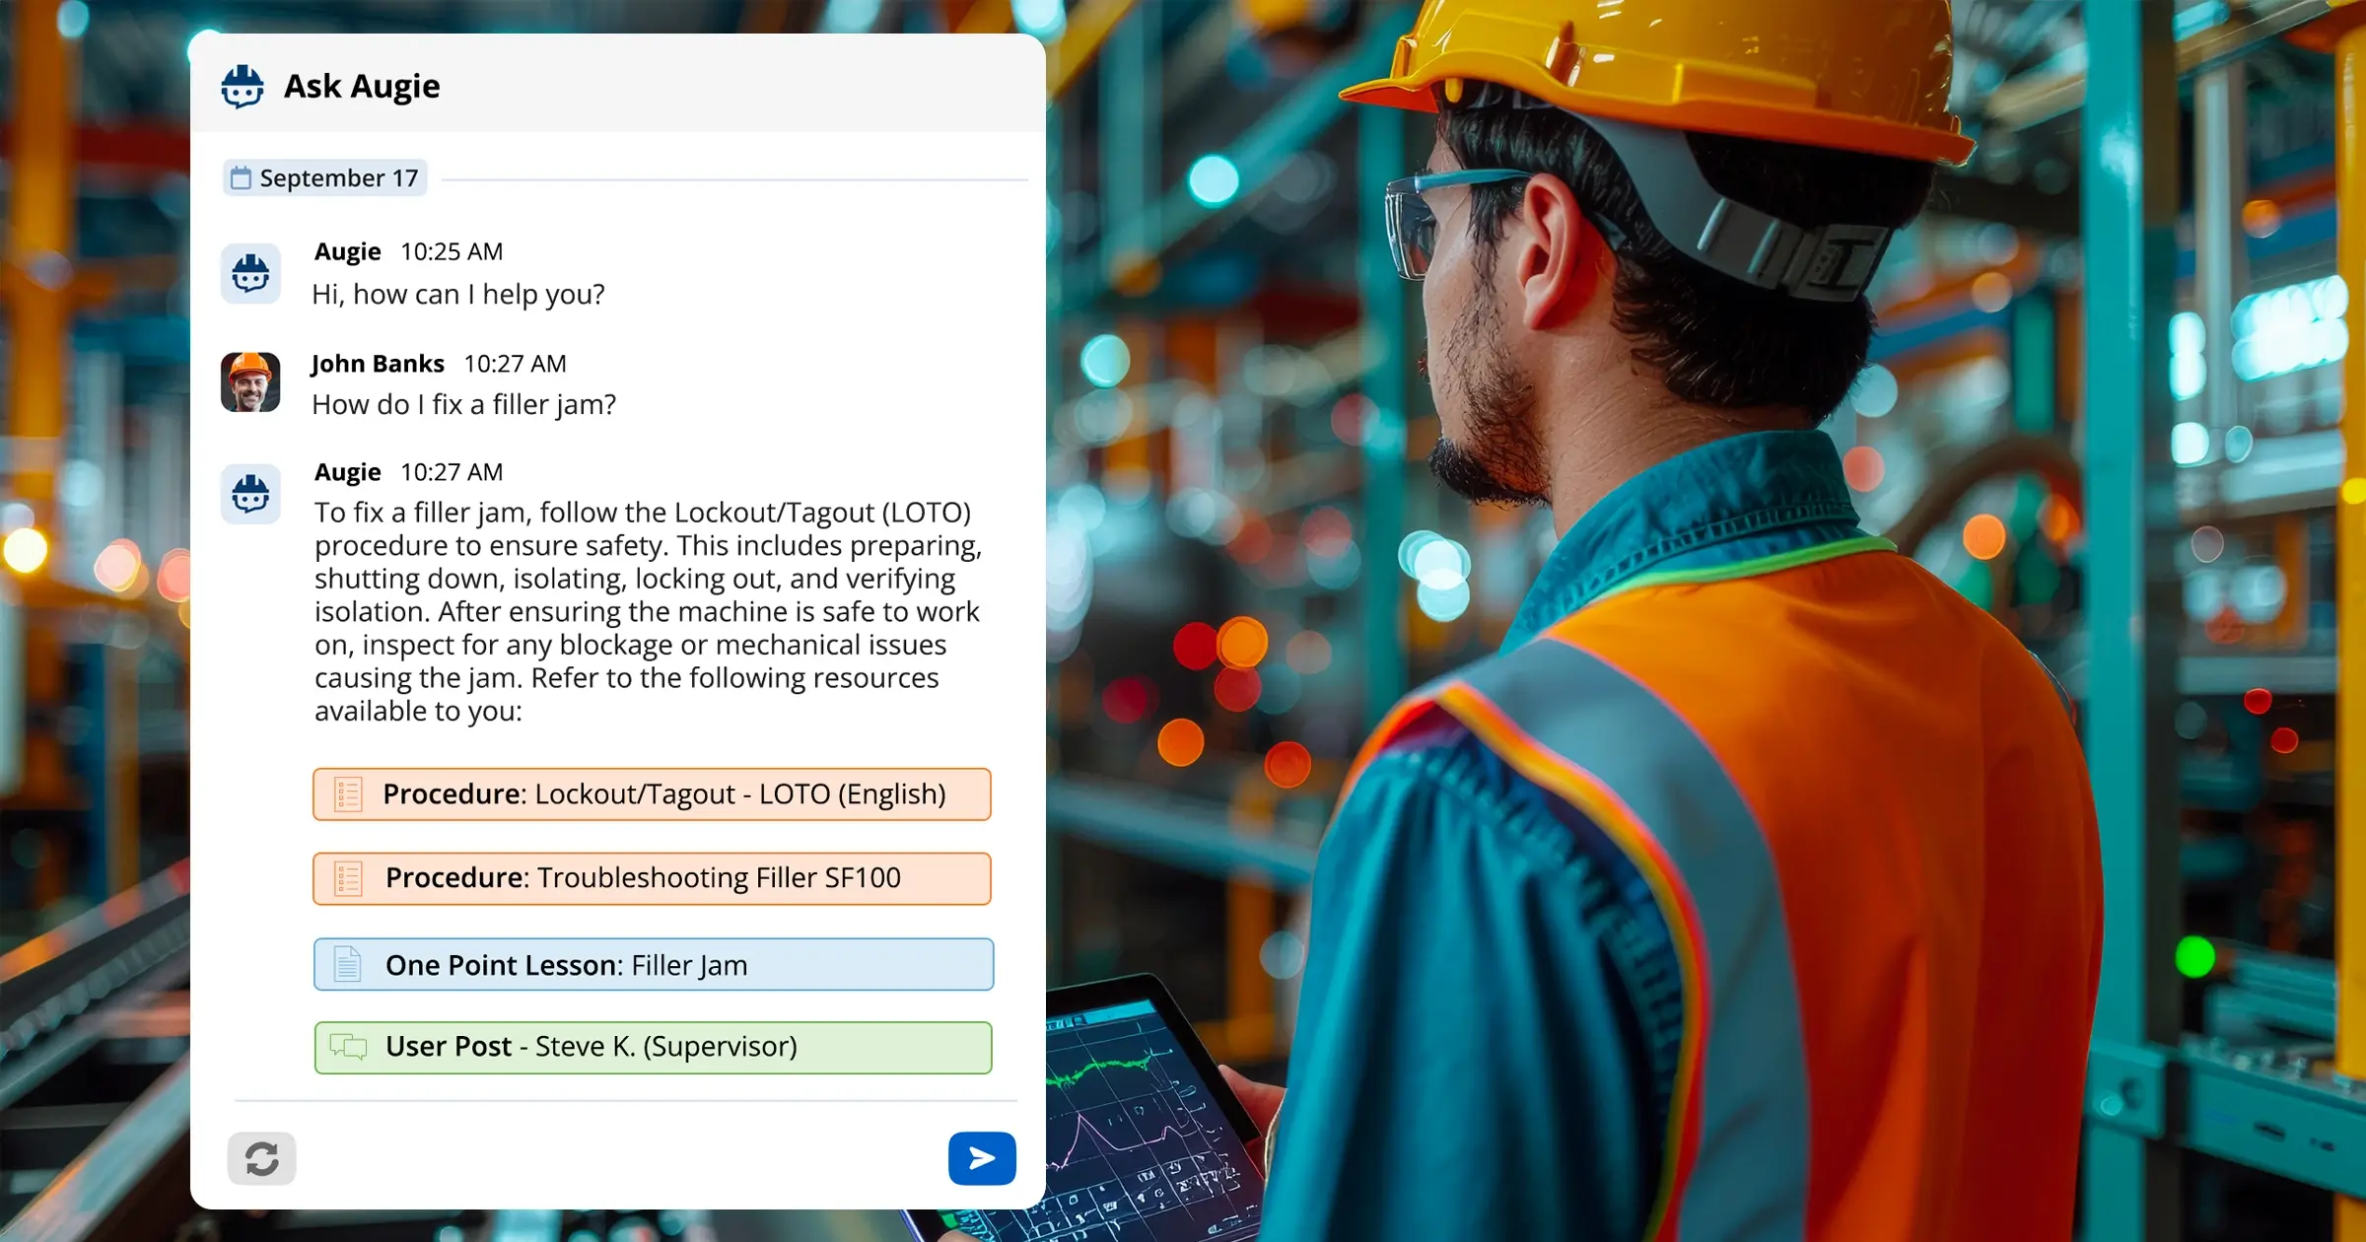Screen dimensions: 2366x1242
Task: Click the John Banks sender name
Action: [x=378, y=364]
